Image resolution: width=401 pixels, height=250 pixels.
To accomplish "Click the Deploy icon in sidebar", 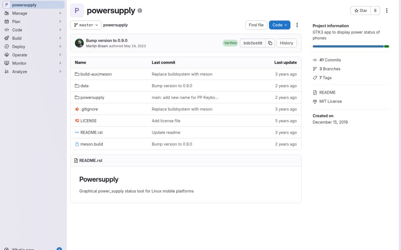I will [x=7, y=47].
